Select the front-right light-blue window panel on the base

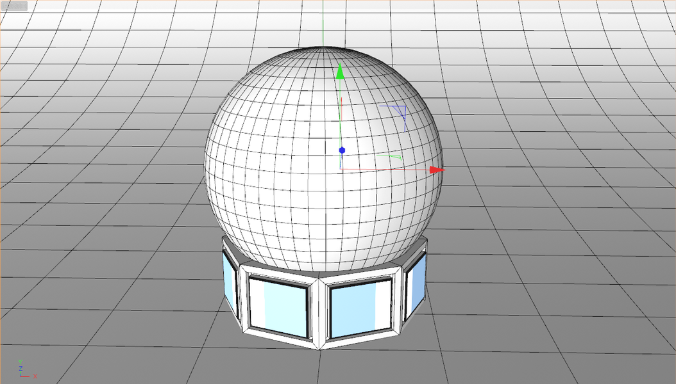click(361, 307)
